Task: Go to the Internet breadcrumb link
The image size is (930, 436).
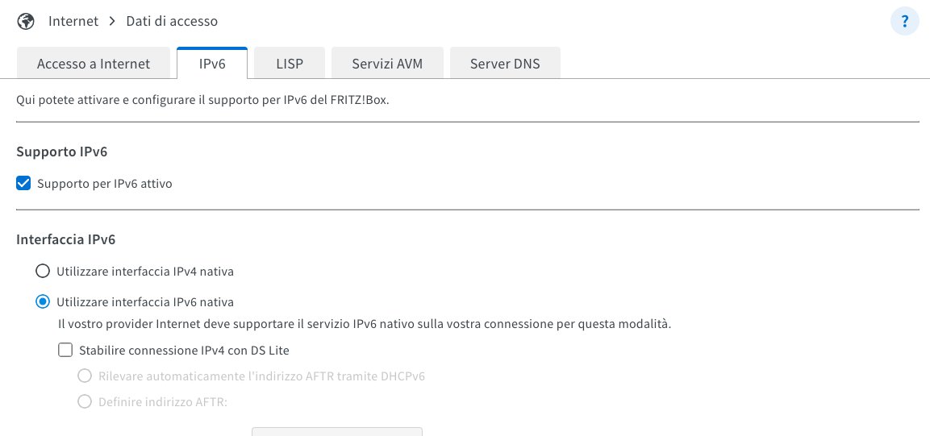Action: click(73, 21)
